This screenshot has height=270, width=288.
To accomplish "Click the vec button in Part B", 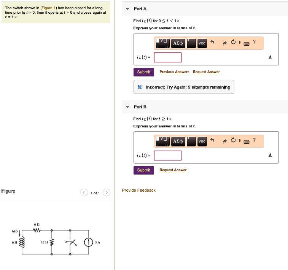I will coord(202,141).
